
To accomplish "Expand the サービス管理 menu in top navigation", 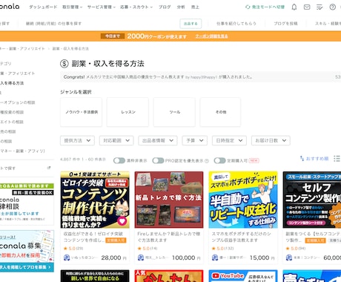I will click(102, 7).
